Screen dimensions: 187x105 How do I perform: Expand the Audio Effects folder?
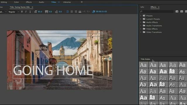(141, 22)
